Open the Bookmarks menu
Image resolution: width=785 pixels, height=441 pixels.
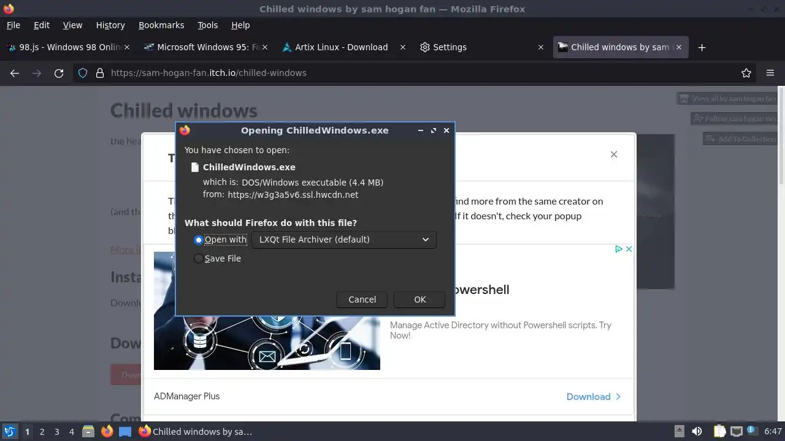161,25
